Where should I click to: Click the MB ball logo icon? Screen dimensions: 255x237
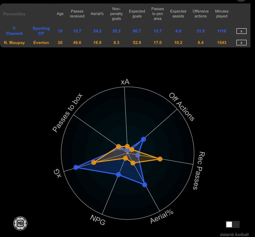[20, 223]
